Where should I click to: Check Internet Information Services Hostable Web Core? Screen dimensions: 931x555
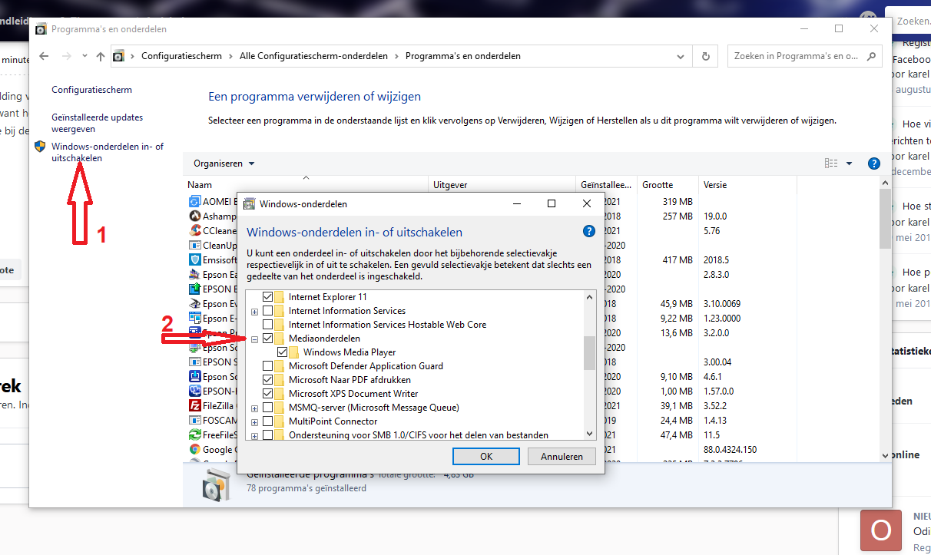point(267,325)
